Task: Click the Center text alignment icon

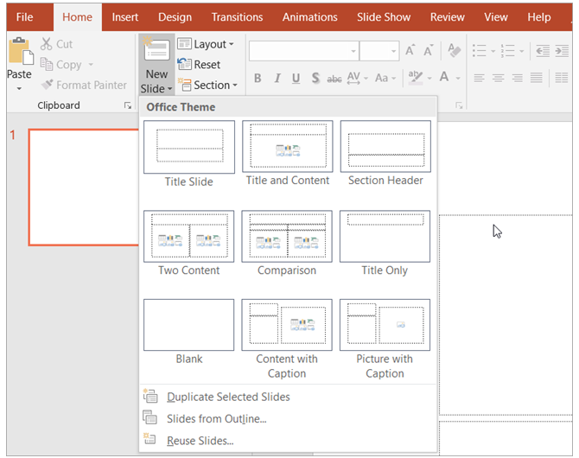Action: pos(498,79)
